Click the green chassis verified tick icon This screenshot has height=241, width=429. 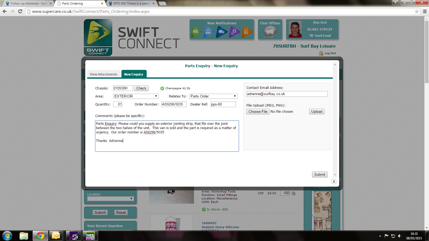[162, 88]
